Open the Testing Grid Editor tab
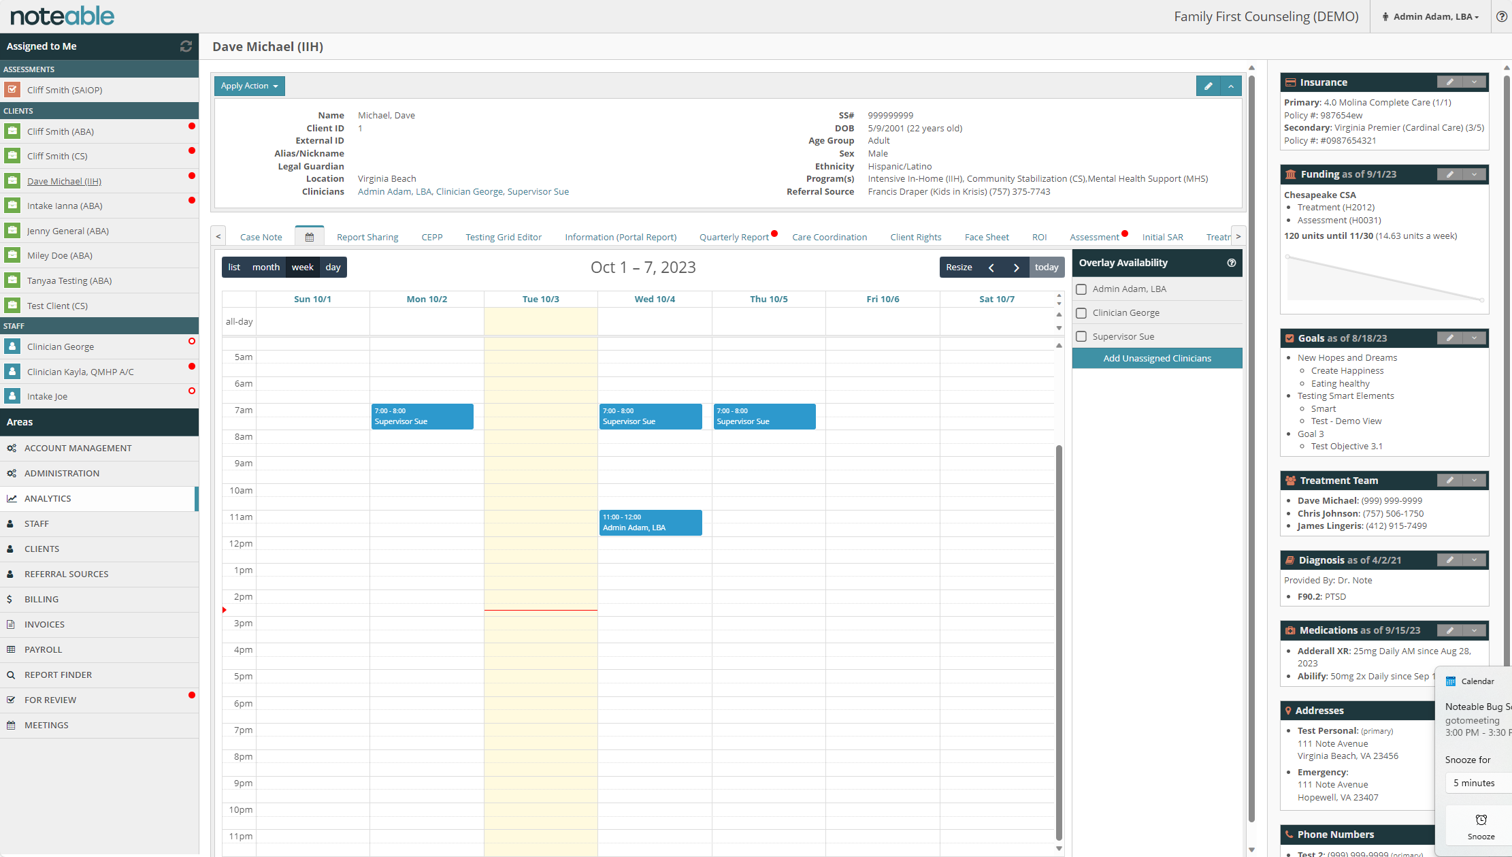The width and height of the screenshot is (1512, 857). tap(504, 236)
